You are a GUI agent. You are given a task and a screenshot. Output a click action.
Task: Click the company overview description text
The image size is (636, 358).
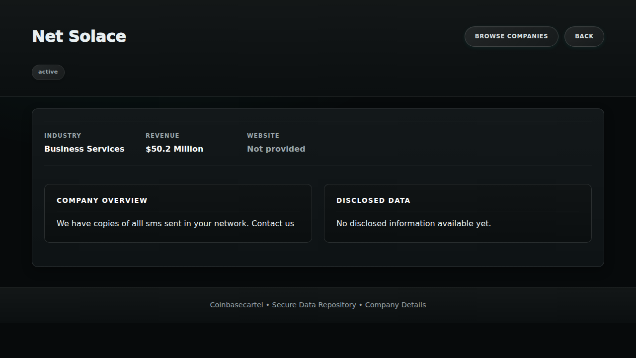149,224
